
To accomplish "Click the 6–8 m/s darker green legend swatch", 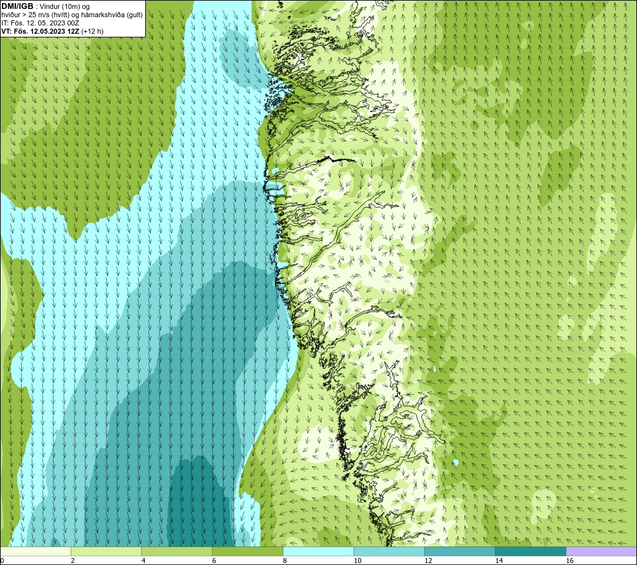I will pos(248,551).
